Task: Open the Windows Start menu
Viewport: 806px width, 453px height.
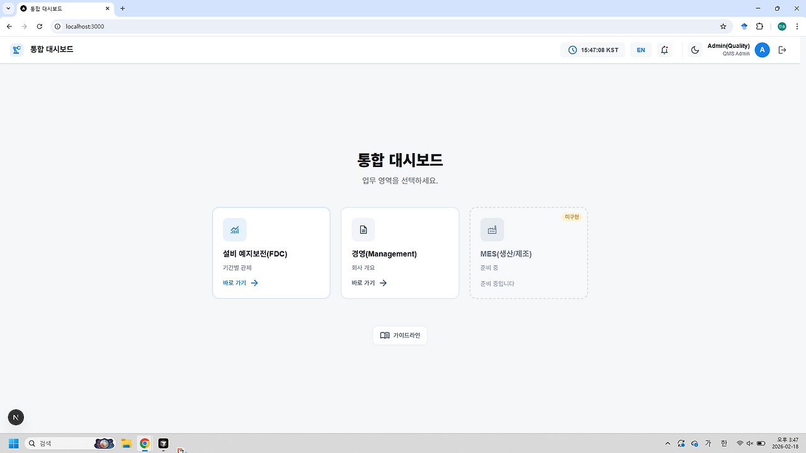Action: pos(13,444)
